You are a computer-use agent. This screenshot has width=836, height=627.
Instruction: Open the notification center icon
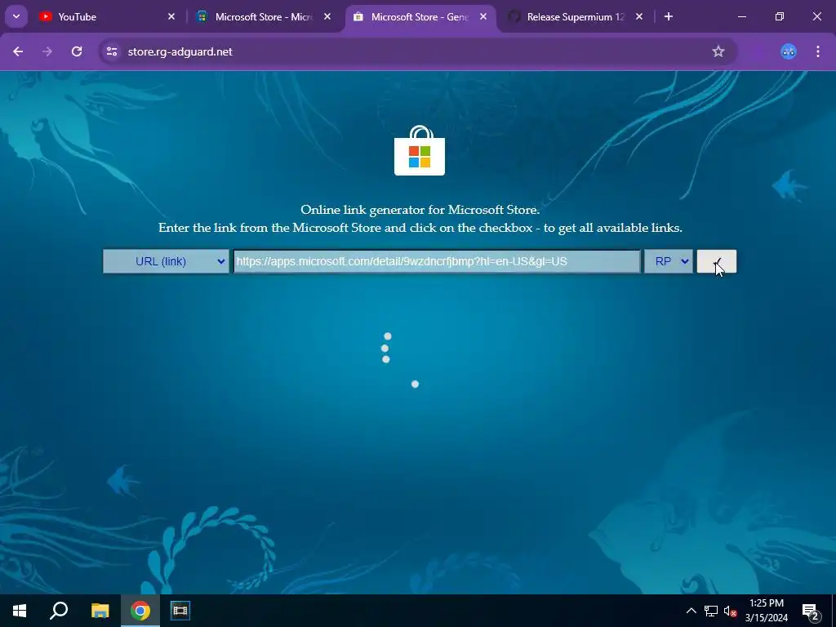pos(811,611)
